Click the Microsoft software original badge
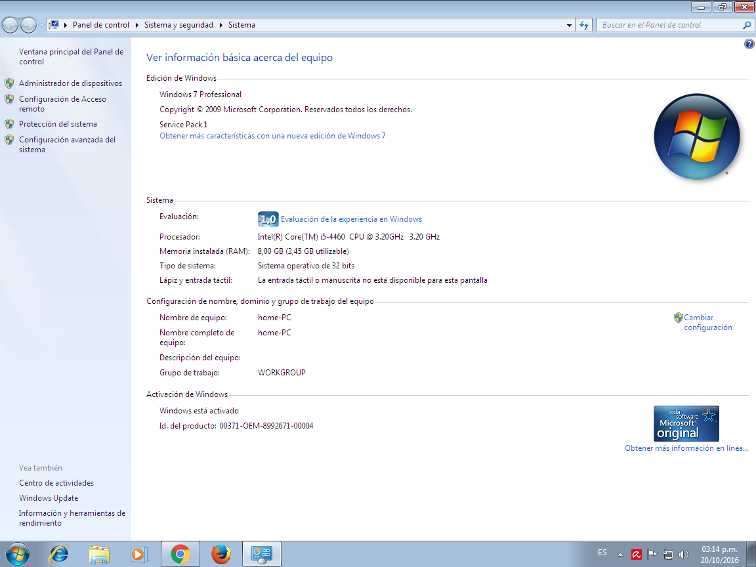756x567 pixels. (x=686, y=423)
